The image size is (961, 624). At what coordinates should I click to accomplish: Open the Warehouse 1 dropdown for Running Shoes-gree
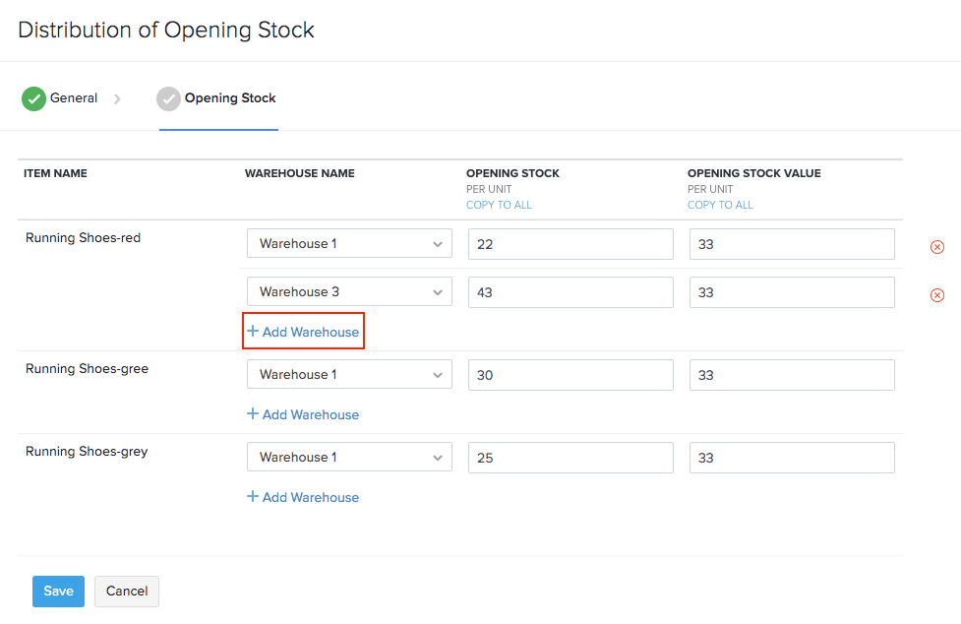coord(349,374)
